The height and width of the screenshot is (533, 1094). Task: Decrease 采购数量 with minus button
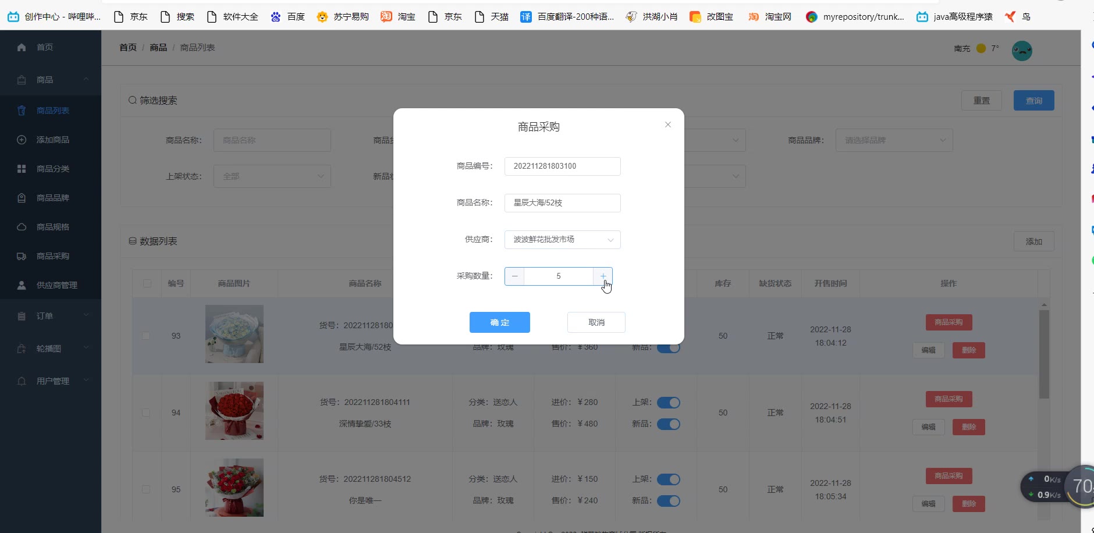(x=514, y=276)
